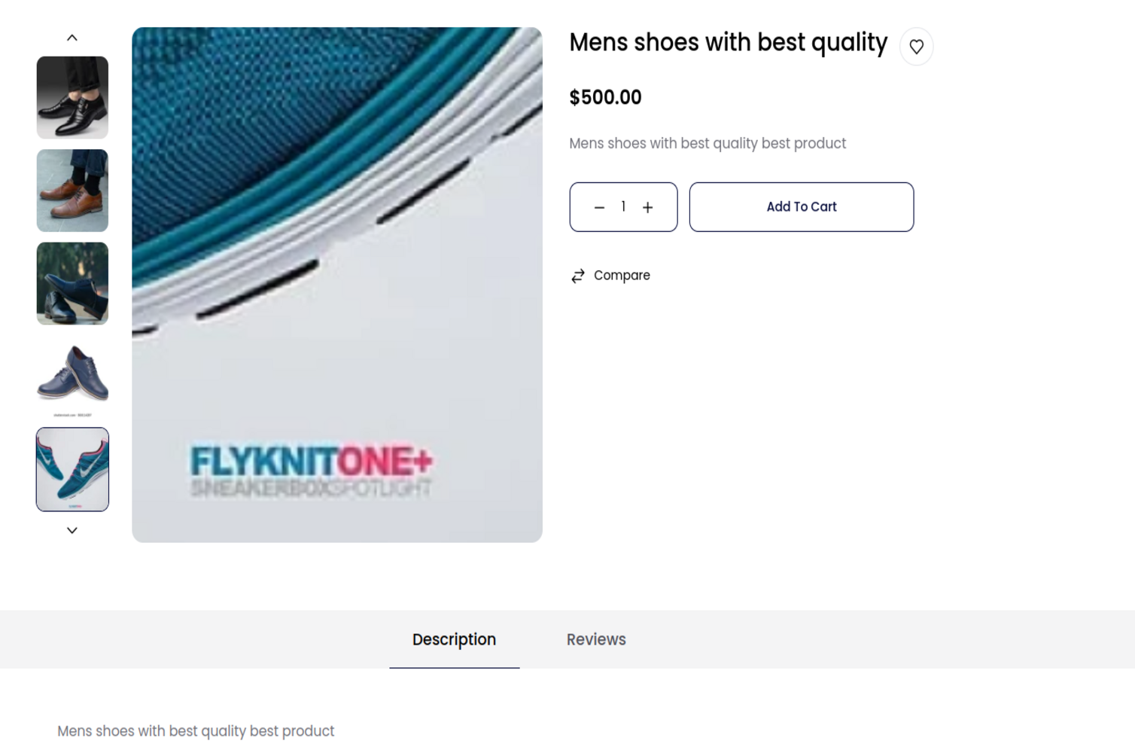
Task: Click the Compare link
Action: tap(622, 276)
